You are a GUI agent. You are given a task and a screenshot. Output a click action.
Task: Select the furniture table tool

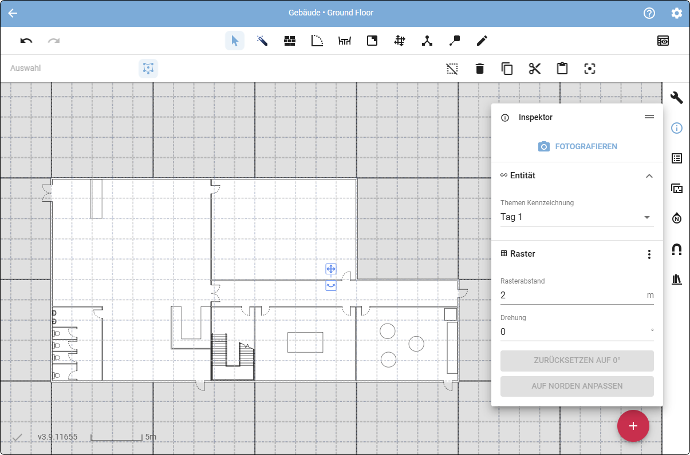click(x=345, y=41)
